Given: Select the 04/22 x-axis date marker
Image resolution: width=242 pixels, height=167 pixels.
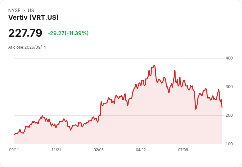Looking at the screenshot, I should pyautogui.click(x=141, y=150).
